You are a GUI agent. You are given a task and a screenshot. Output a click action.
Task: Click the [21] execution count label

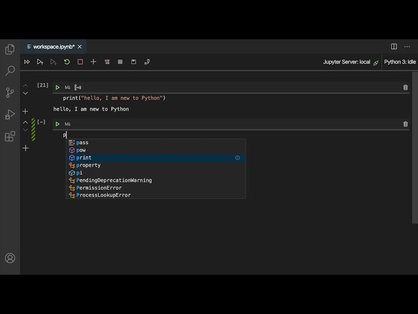coord(42,85)
